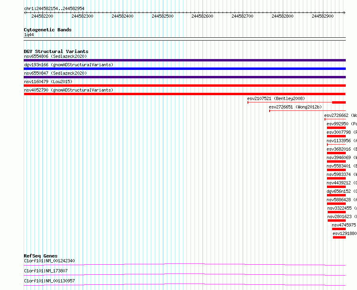The image size is (357, 290).
Task: Open the nsv4745975 variant label
Action: pyautogui.click(x=344, y=225)
